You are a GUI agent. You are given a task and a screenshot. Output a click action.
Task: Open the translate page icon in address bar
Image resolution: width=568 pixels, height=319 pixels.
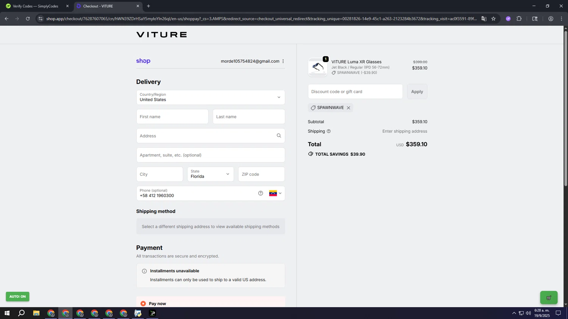point(484,19)
